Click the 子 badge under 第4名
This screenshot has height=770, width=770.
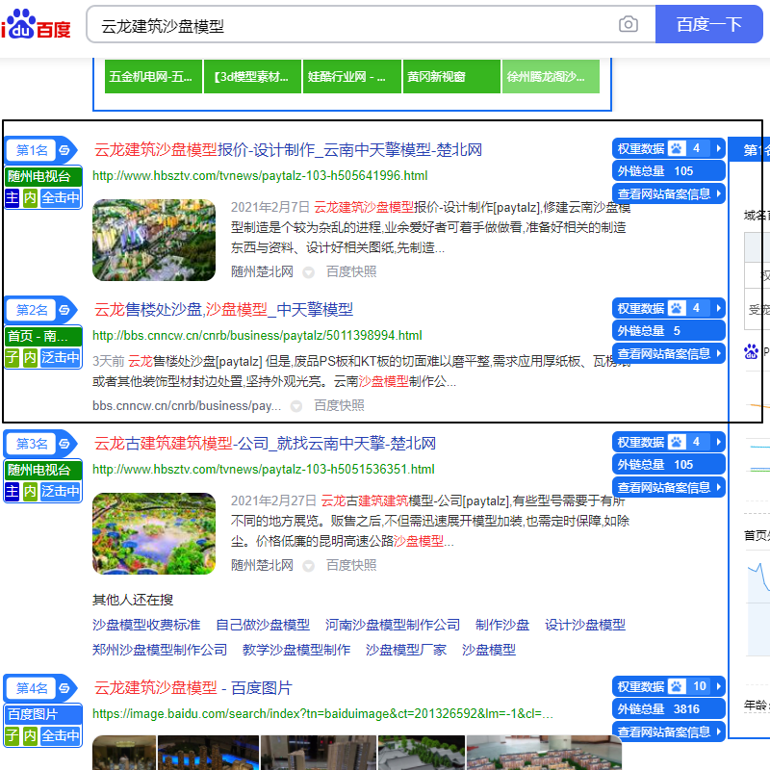(12, 735)
